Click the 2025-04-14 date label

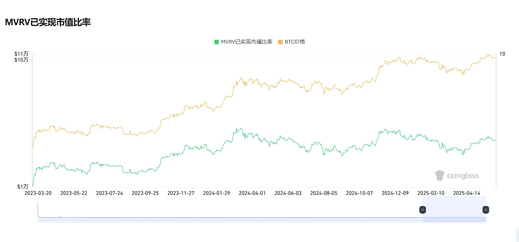(x=467, y=193)
